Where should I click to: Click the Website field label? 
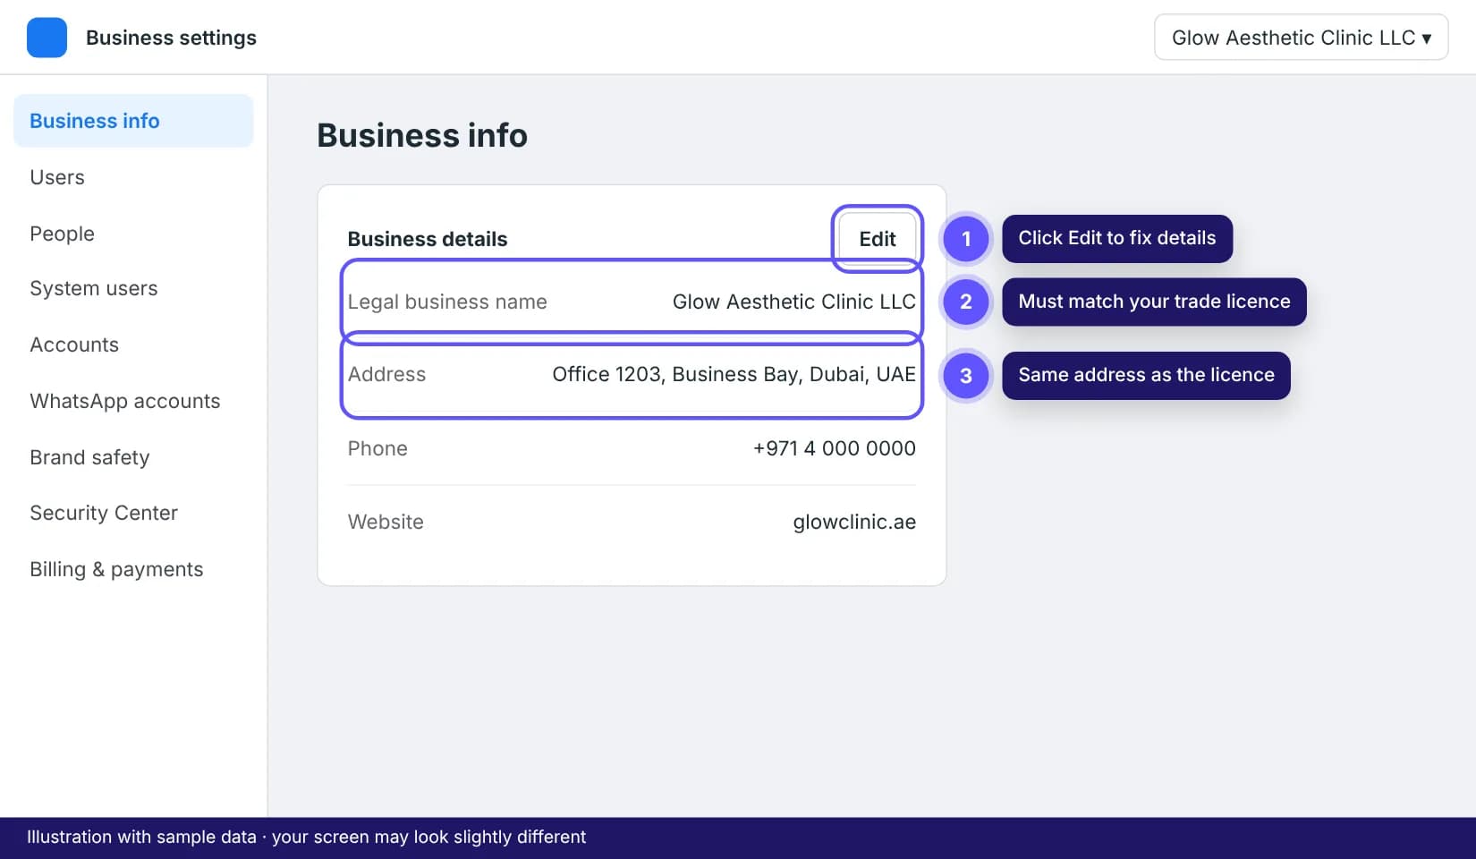pyautogui.click(x=386, y=522)
